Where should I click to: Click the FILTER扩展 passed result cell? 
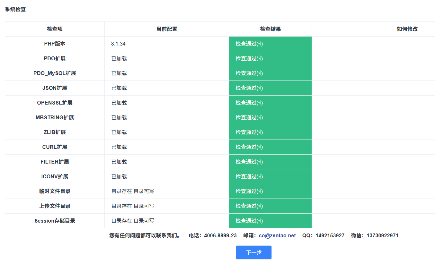(x=270, y=162)
